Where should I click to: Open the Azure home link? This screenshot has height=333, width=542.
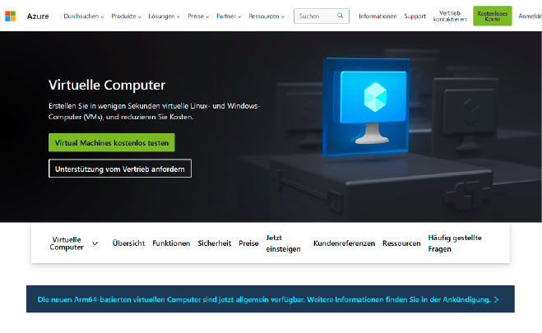(38, 16)
